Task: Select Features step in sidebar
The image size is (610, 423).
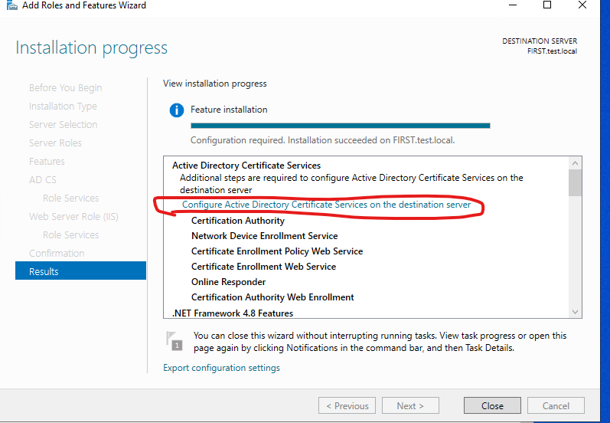Action: pos(47,161)
